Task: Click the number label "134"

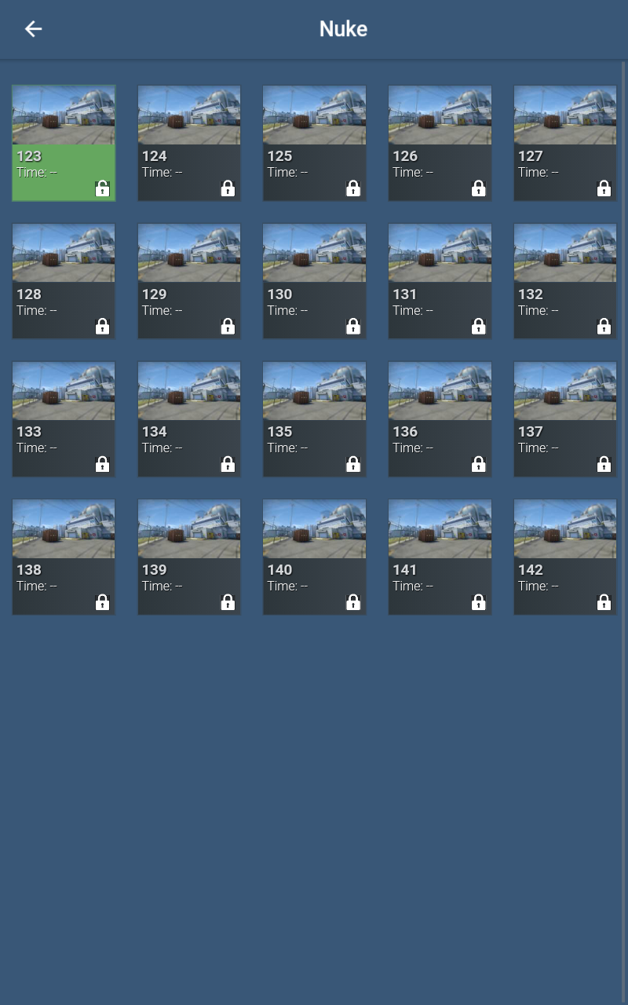Action: click(155, 432)
